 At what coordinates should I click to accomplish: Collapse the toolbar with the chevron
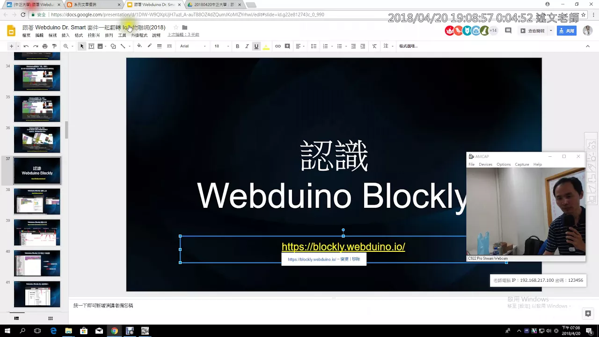pos(588,46)
